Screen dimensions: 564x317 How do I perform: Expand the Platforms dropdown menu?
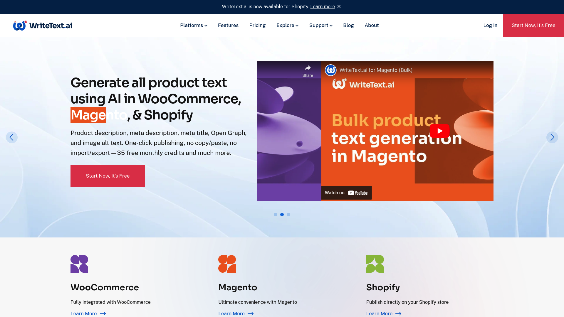[194, 25]
